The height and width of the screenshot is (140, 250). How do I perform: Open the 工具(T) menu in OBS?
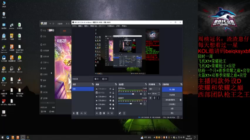click(118, 26)
